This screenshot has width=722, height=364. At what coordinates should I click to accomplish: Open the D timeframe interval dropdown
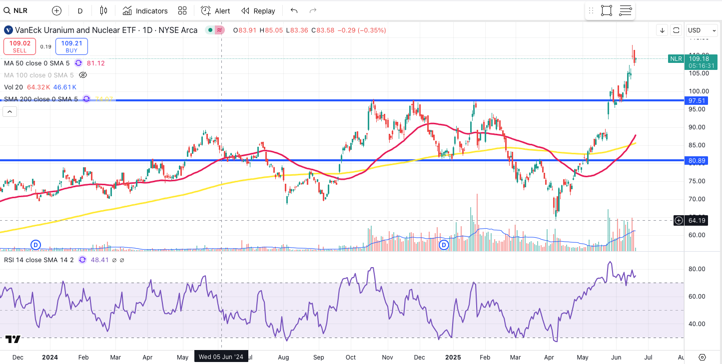coord(80,10)
